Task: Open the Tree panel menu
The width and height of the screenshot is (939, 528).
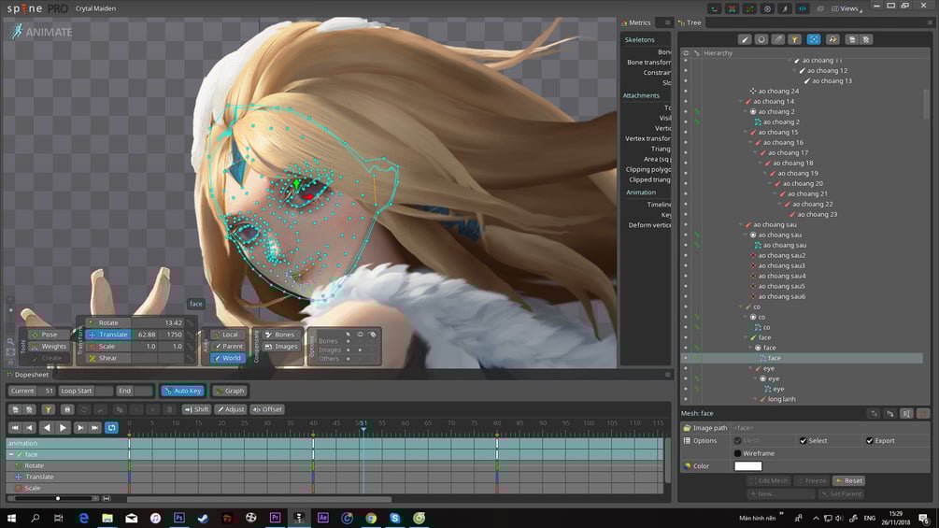Action: pos(930,22)
